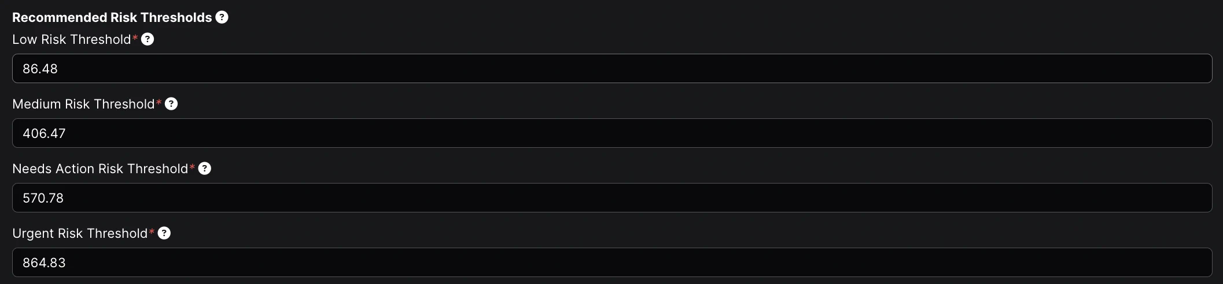Click help icon beside Needs Action Risk Threshold
The width and height of the screenshot is (1223, 284).
[205, 169]
